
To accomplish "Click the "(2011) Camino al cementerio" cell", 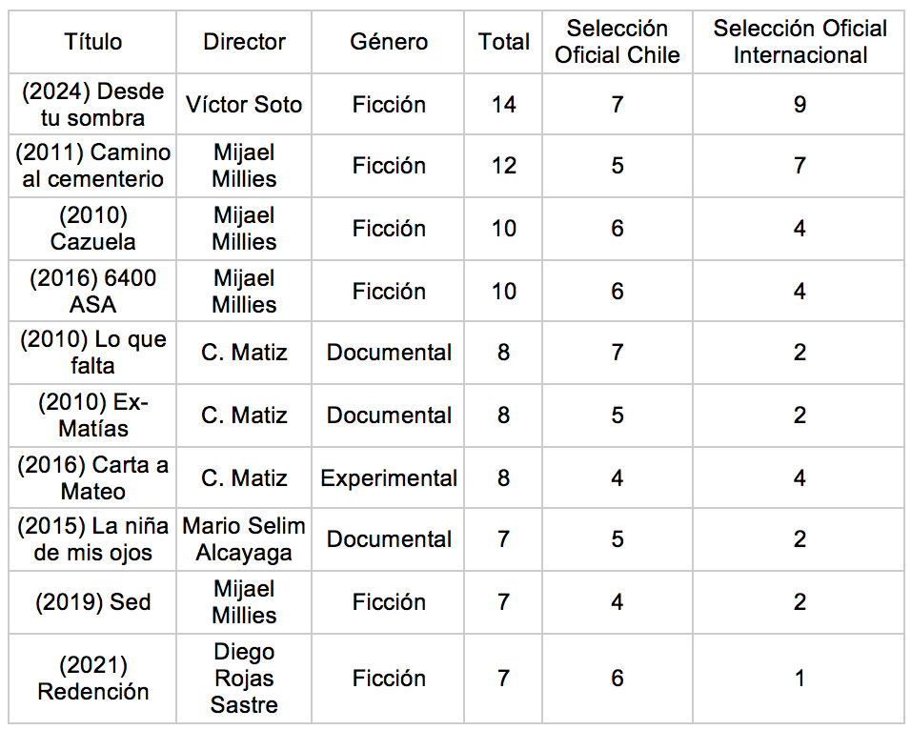I will point(93,166).
